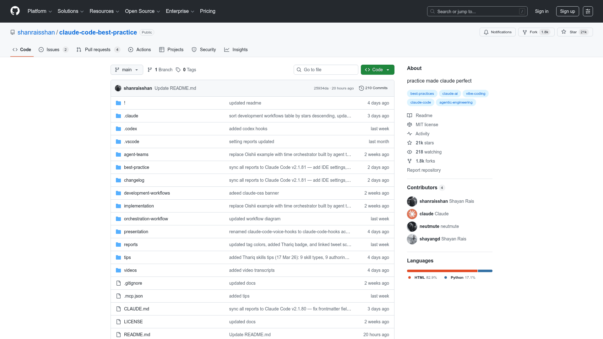The width and height of the screenshot is (603, 339).
Task: Open the top-right header menu icon
Action: pyautogui.click(x=588, y=11)
